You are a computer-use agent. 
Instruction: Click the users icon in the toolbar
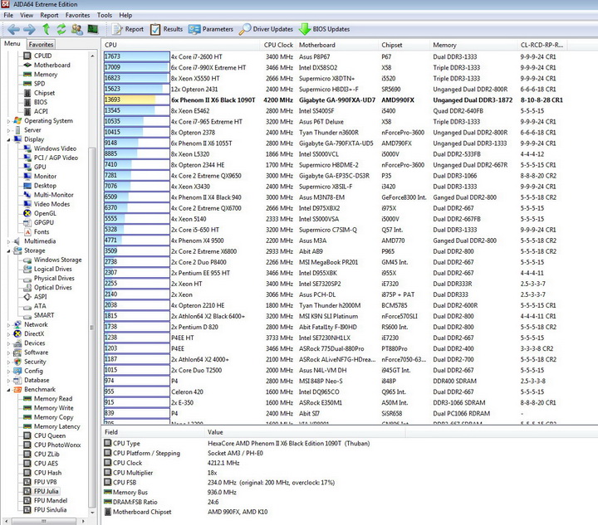(77, 29)
